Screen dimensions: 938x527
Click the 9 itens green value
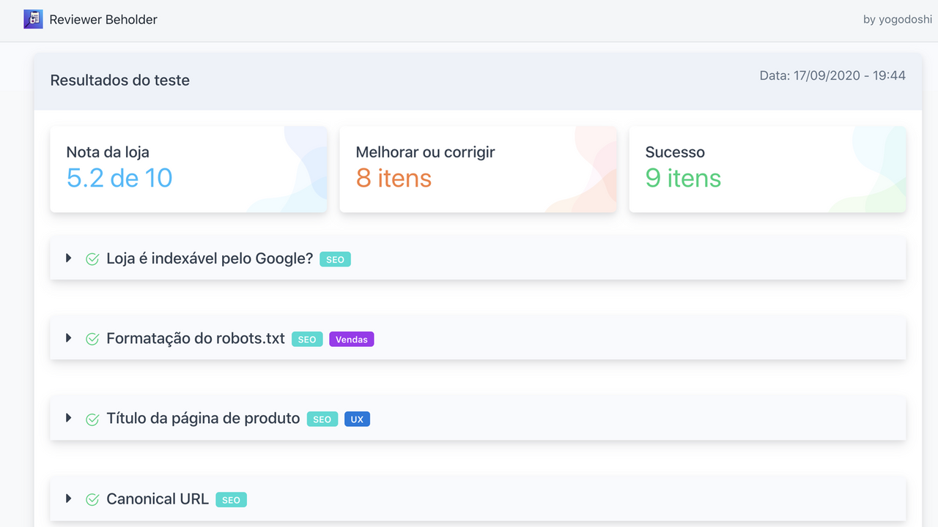(683, 178)
